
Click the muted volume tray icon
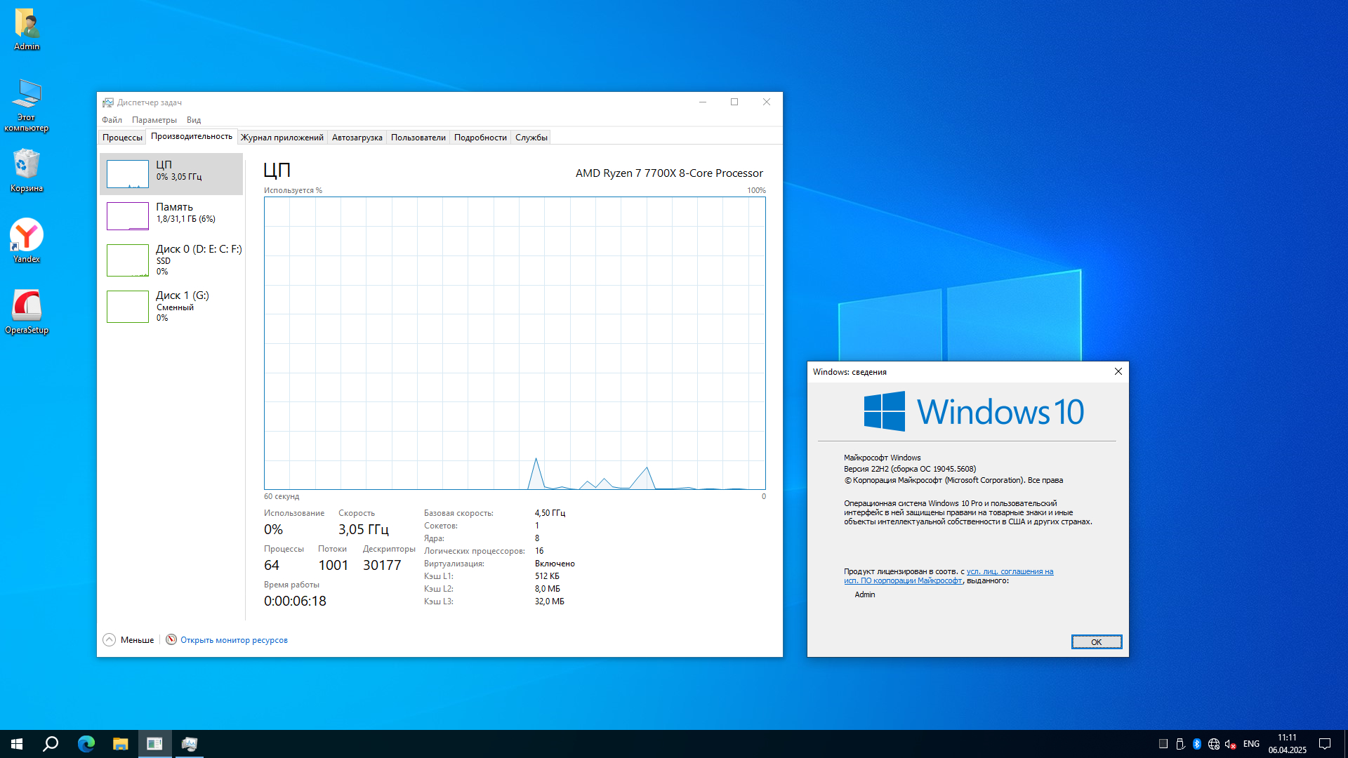tap(1230, 744)
